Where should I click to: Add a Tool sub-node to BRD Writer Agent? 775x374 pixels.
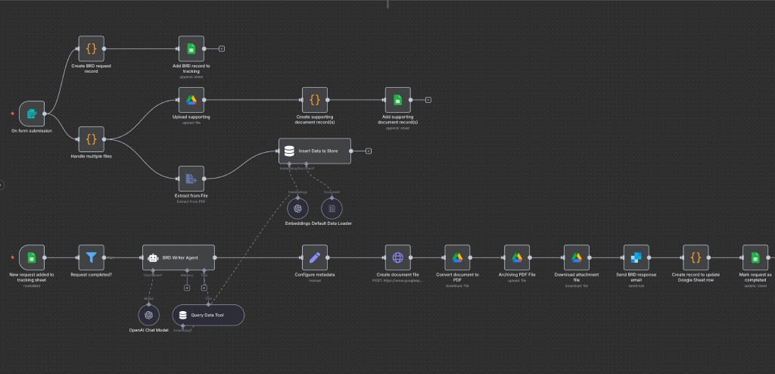click(x=204, y=288)
